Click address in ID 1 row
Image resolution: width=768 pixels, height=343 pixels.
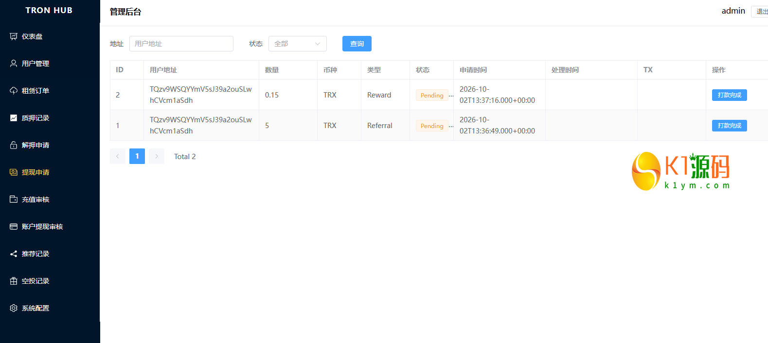click(201, 125)
